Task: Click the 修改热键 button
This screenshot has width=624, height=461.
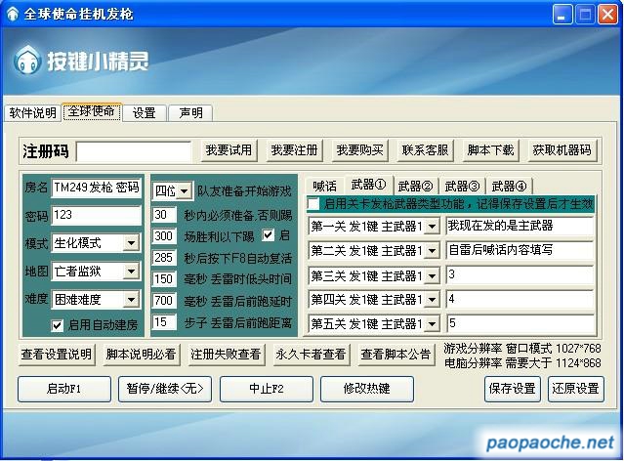Action: 367,389
